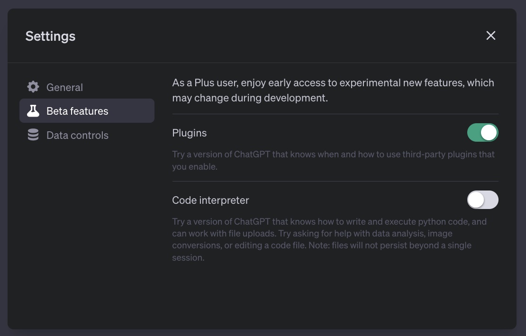This screenshot has height=336, width=526.
Task: Click the Settings dialog title
Action: click(50, 36)
